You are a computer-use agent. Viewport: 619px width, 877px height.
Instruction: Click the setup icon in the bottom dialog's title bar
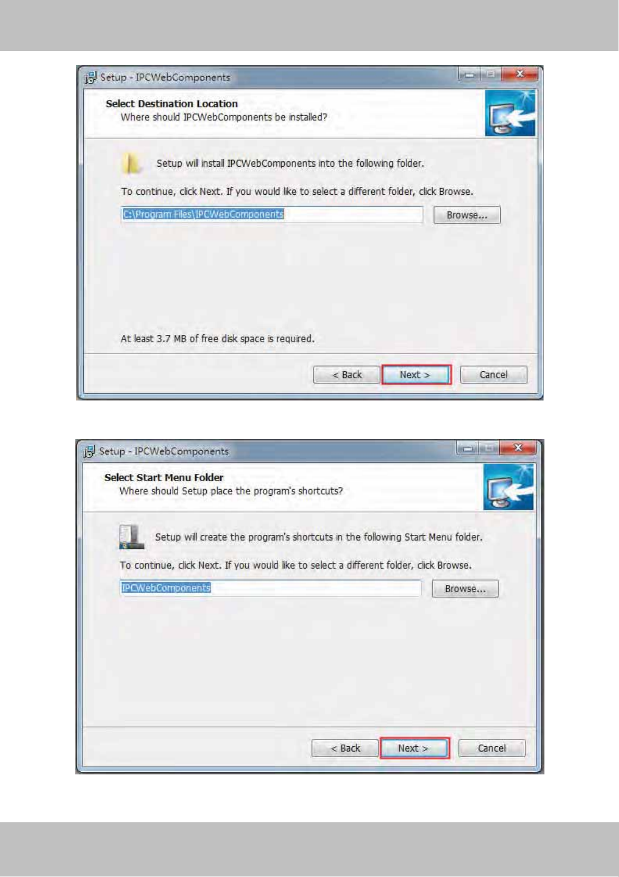coord(90,452)
